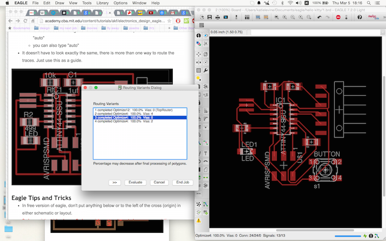The height and width of the screenshot is (241, 386).
Task: Open the Options menu
Action: [120, 3]
